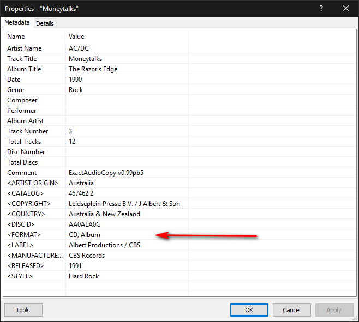Image resolution: width=359 pixels, height=322 pixels.
Task: Select the Track Title value Moneytalks
Action: click(x=86, y=59)
